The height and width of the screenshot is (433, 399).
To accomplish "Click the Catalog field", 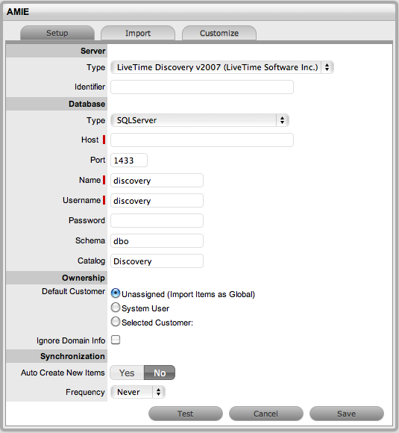I will 157,261.
